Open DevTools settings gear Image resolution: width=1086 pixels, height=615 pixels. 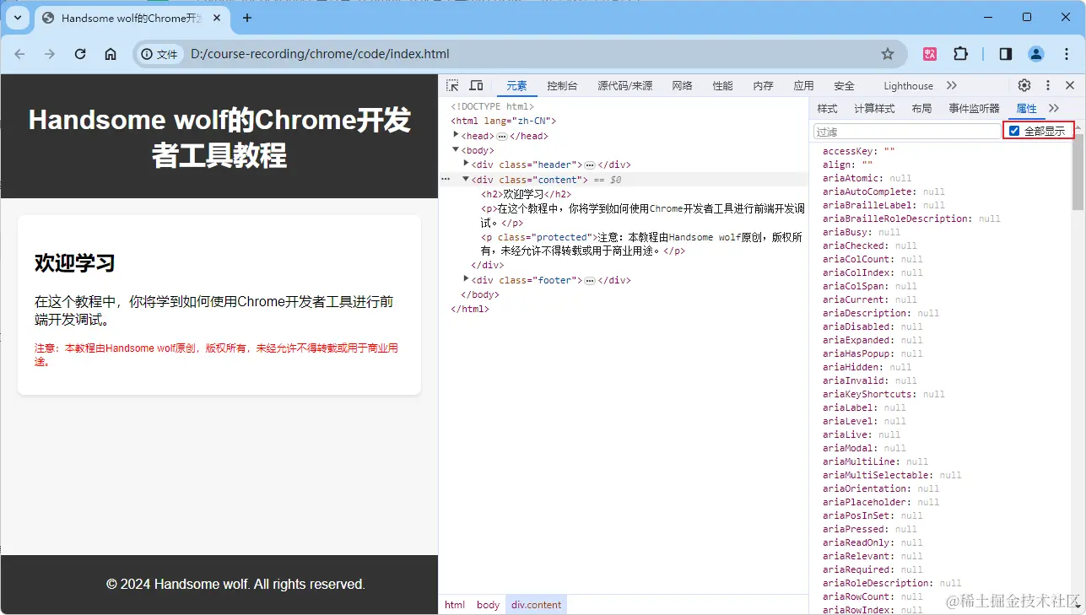[x=1024, y=85]
